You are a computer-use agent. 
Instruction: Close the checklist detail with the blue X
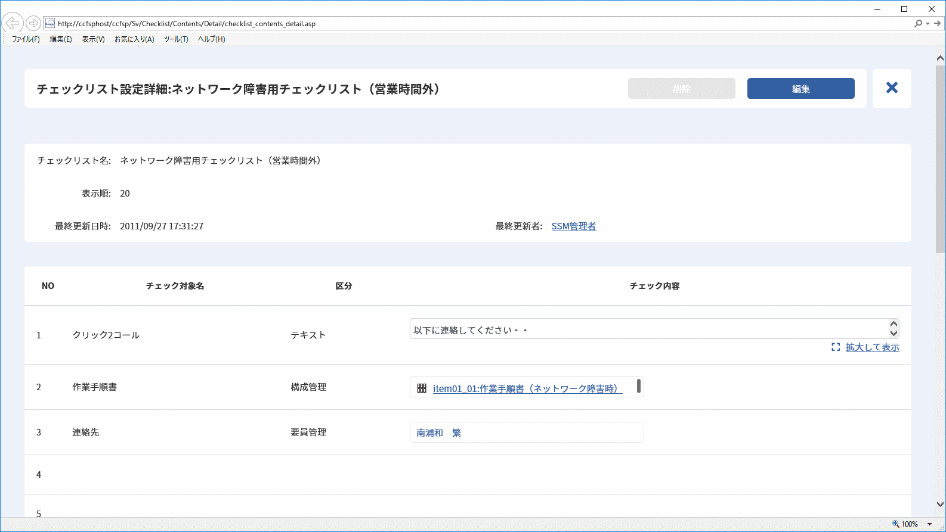(x=892, y=88)
